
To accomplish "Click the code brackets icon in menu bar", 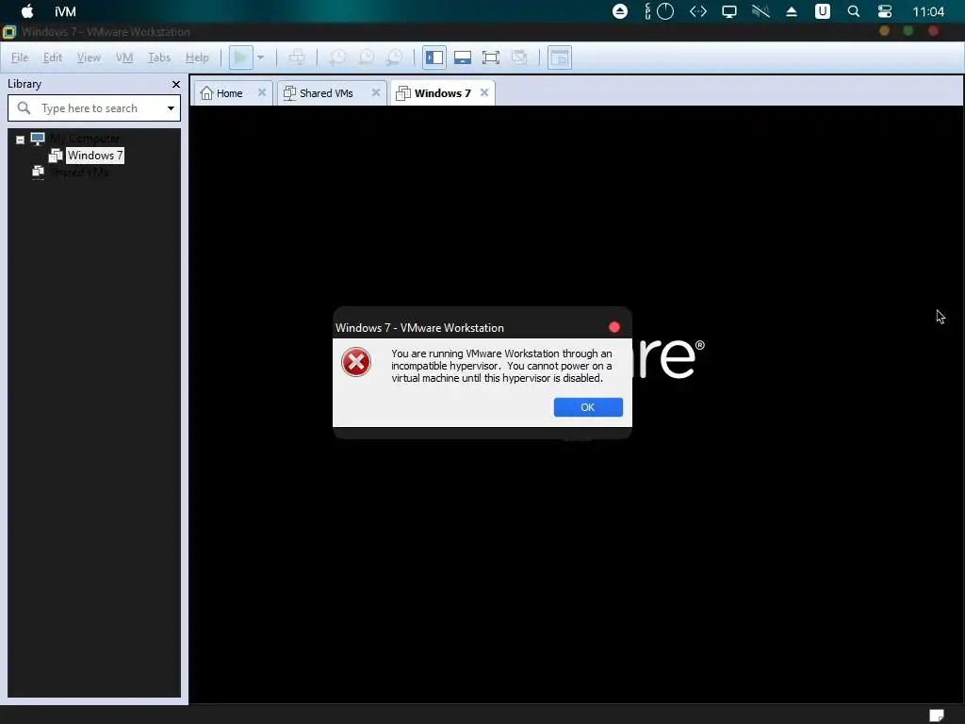I will coord(698,11).
